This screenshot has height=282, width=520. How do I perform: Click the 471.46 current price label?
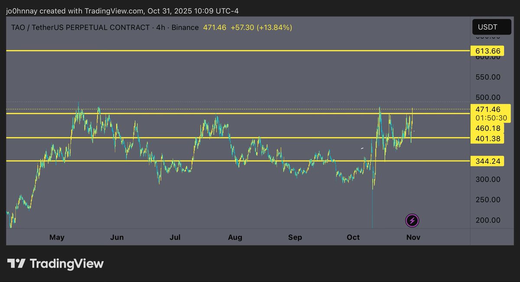[487, 109]
